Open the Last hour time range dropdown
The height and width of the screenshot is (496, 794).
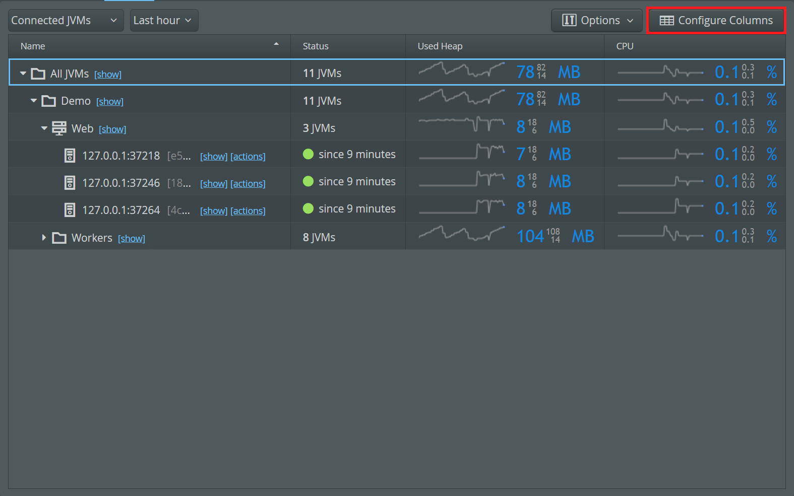pyautogui.click(x=164, y=21)
